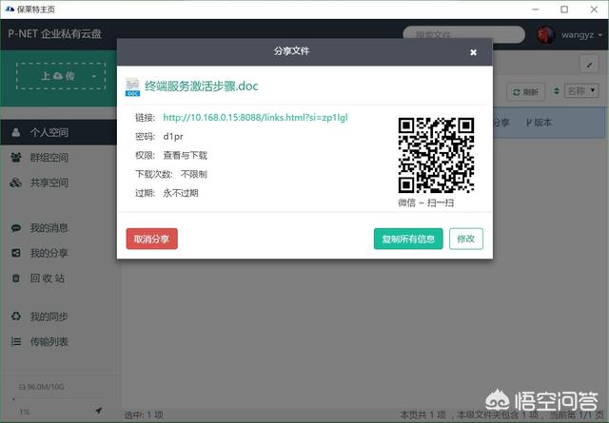Click the trash can icon for 回收站
Viewport: 609px width, 423px height.
tap(16, 278)
